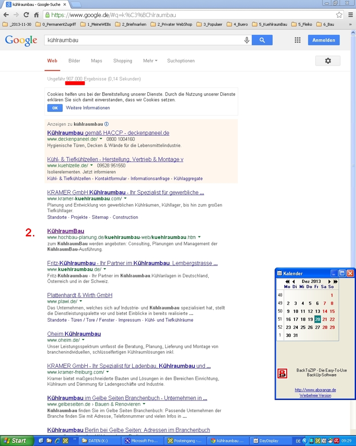Open the dropdown next to www.plawi.de
356x446 pixels.
pos(81,302)
